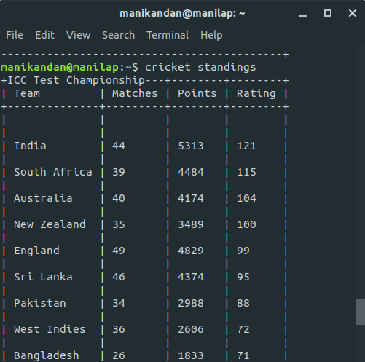
Task: Click the window title manikandan@manilap: ~
Action: pos(182,14)
